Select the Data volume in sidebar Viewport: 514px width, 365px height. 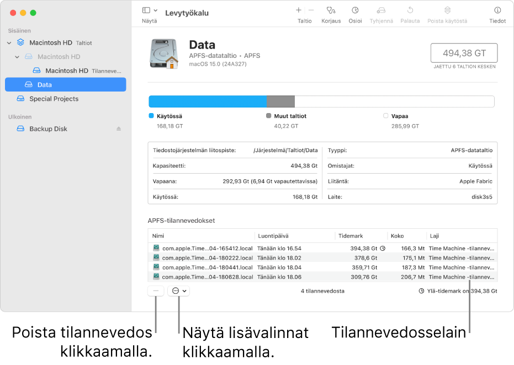pyautogui.click(x=66, y=85)
